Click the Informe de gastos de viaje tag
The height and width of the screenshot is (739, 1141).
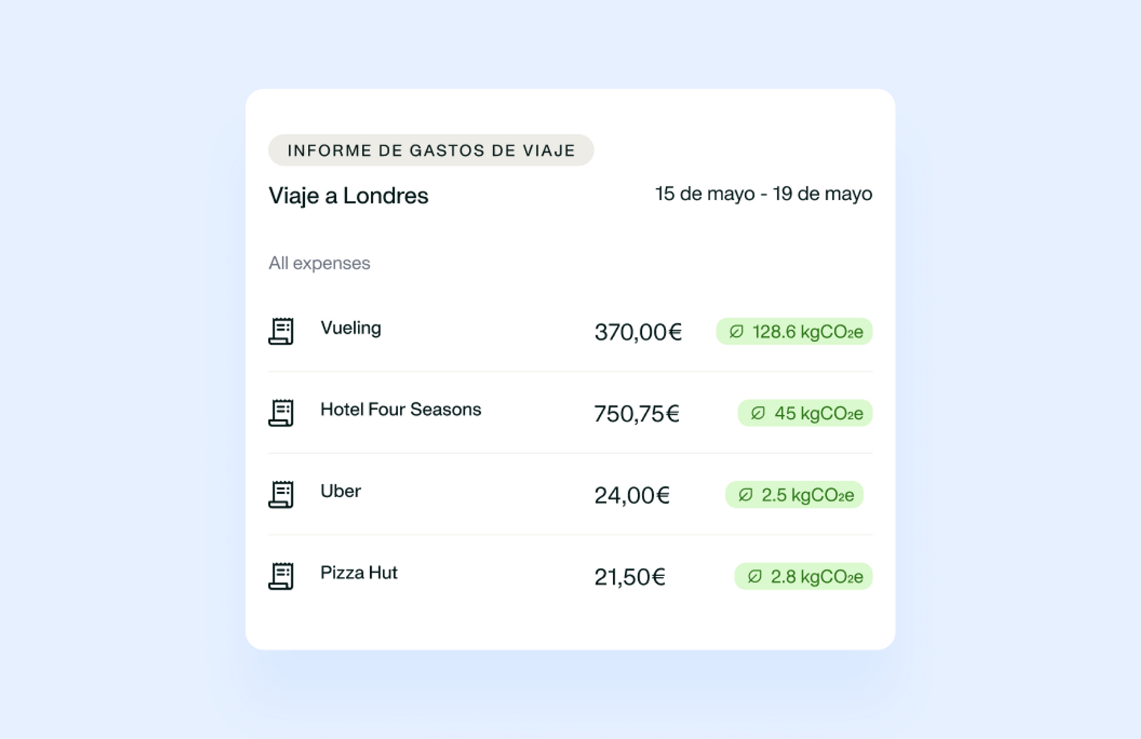431,150
